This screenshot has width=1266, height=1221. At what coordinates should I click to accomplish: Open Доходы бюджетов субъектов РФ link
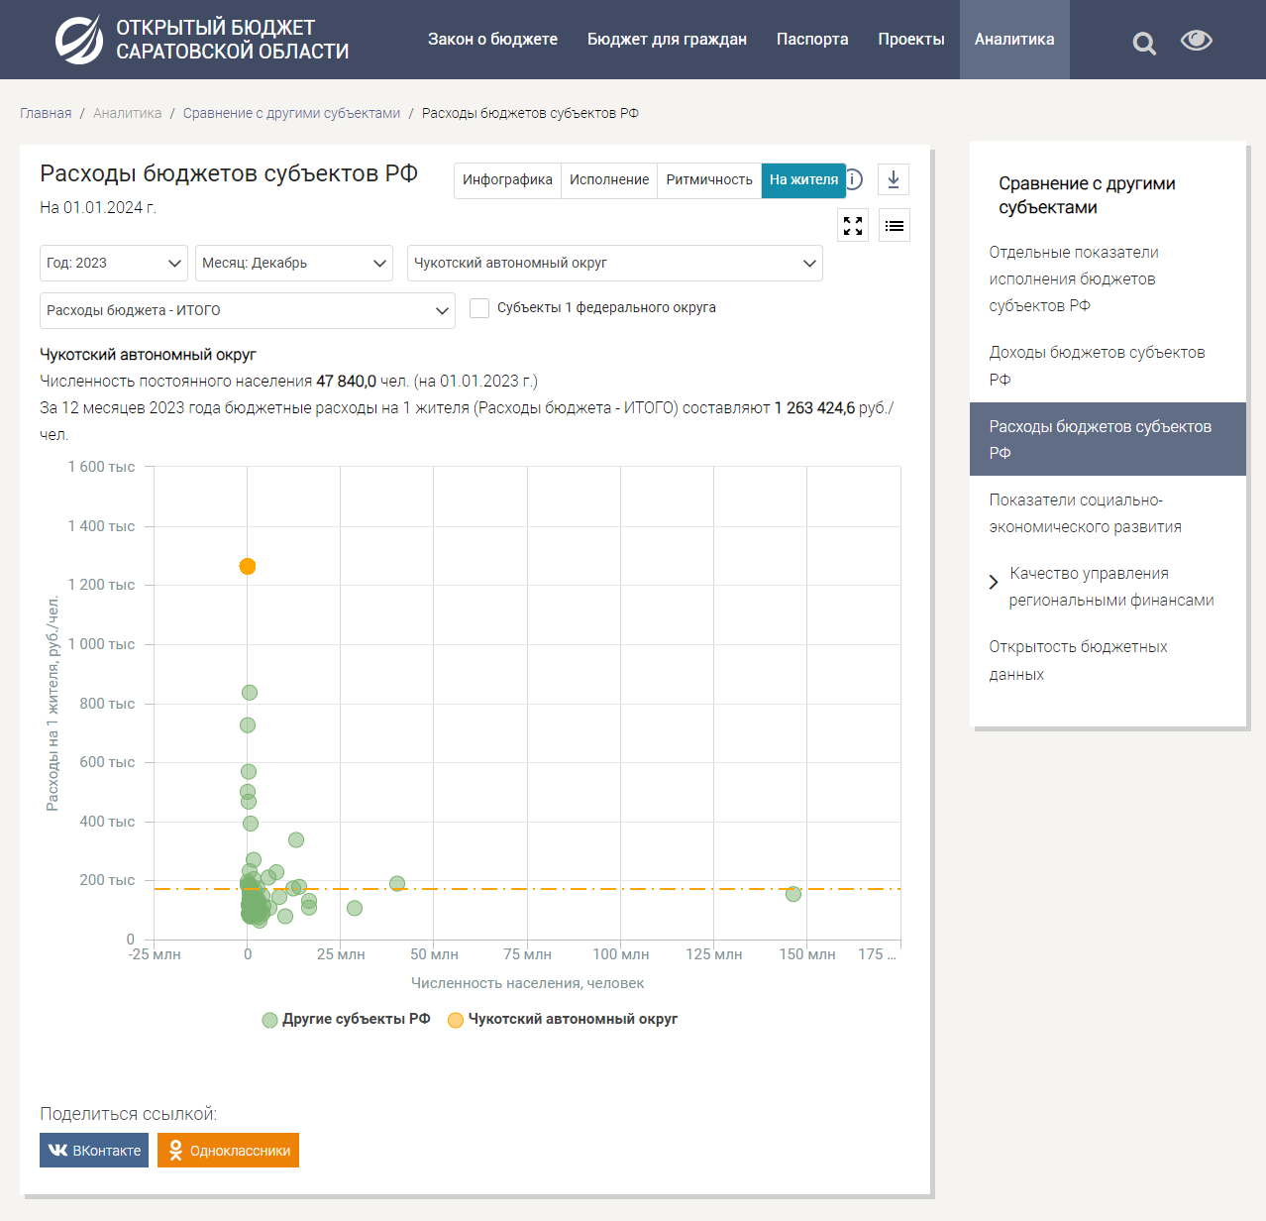coord(1097,366)
